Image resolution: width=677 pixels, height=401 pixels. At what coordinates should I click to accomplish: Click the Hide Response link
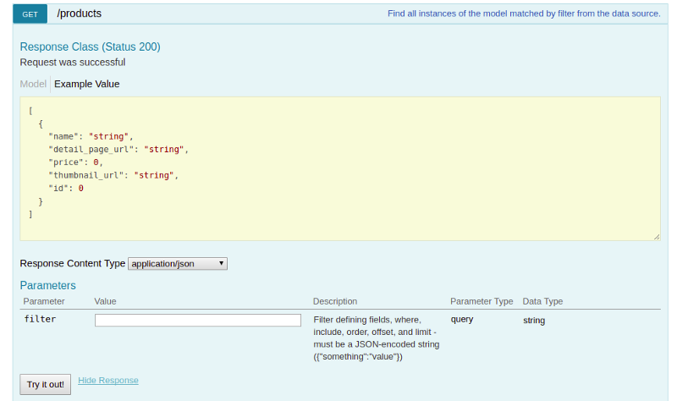(x=108, y=381)
